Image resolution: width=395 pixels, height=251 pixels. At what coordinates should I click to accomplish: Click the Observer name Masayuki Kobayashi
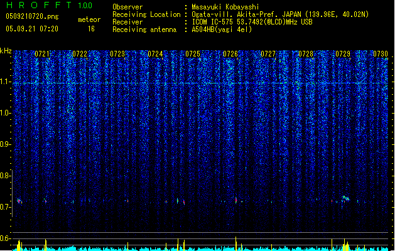pyautogui.click(x=225, y=7)
